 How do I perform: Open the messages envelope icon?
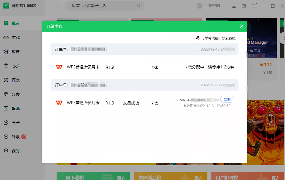coord(244,6)
